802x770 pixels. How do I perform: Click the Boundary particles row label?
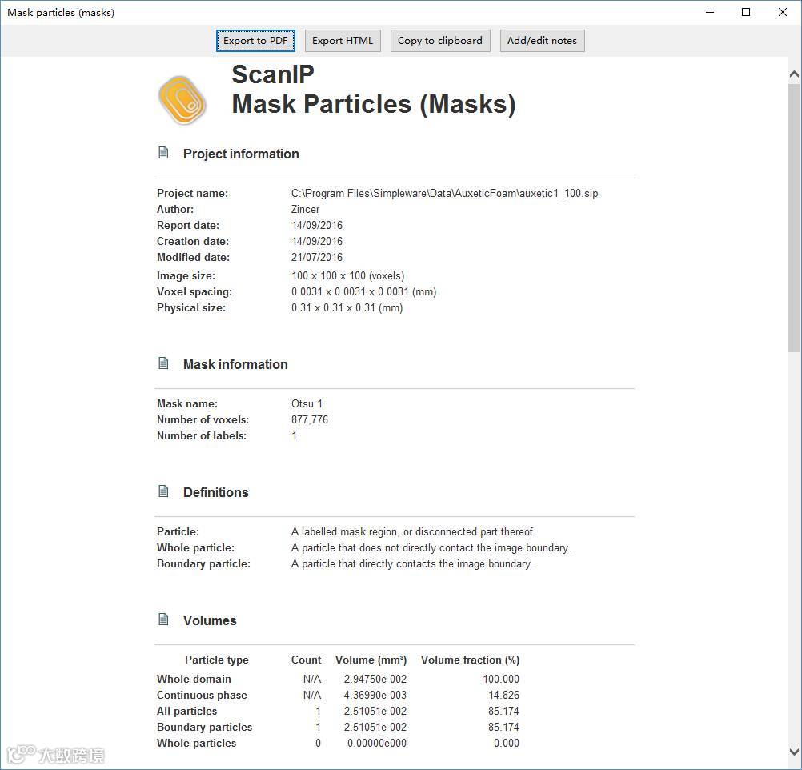pyautogui.click(x=205, y=727)
